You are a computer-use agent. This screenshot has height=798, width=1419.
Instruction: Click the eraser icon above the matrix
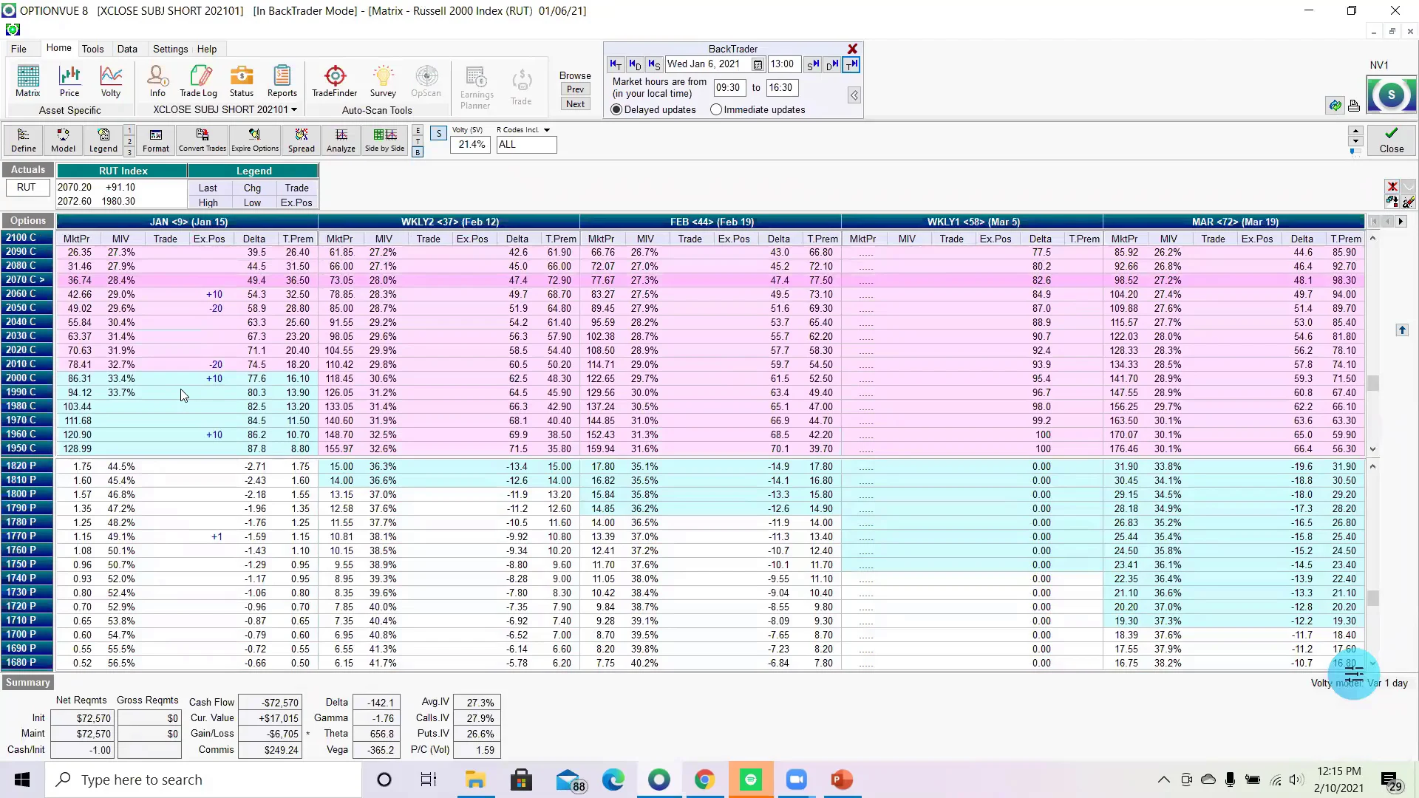click(x=1409, y=202)
